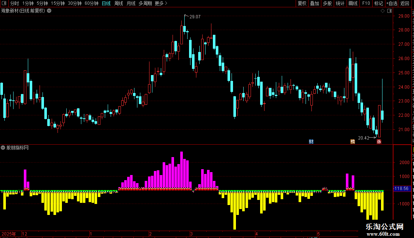Click the 标记 mark button
The width and height of the screenshot is (414, 238).
pos(378,3)
